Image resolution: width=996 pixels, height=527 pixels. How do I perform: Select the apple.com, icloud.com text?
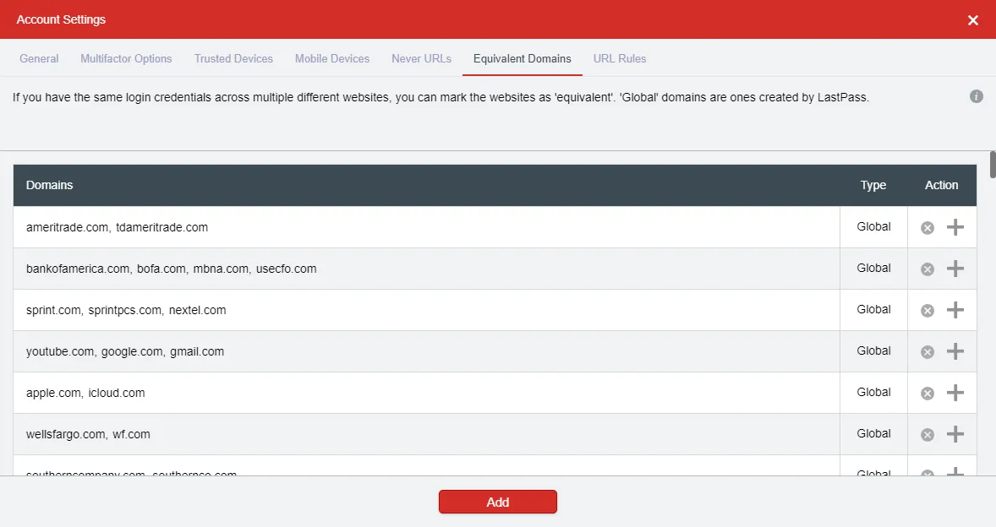(x=85, y=393)
